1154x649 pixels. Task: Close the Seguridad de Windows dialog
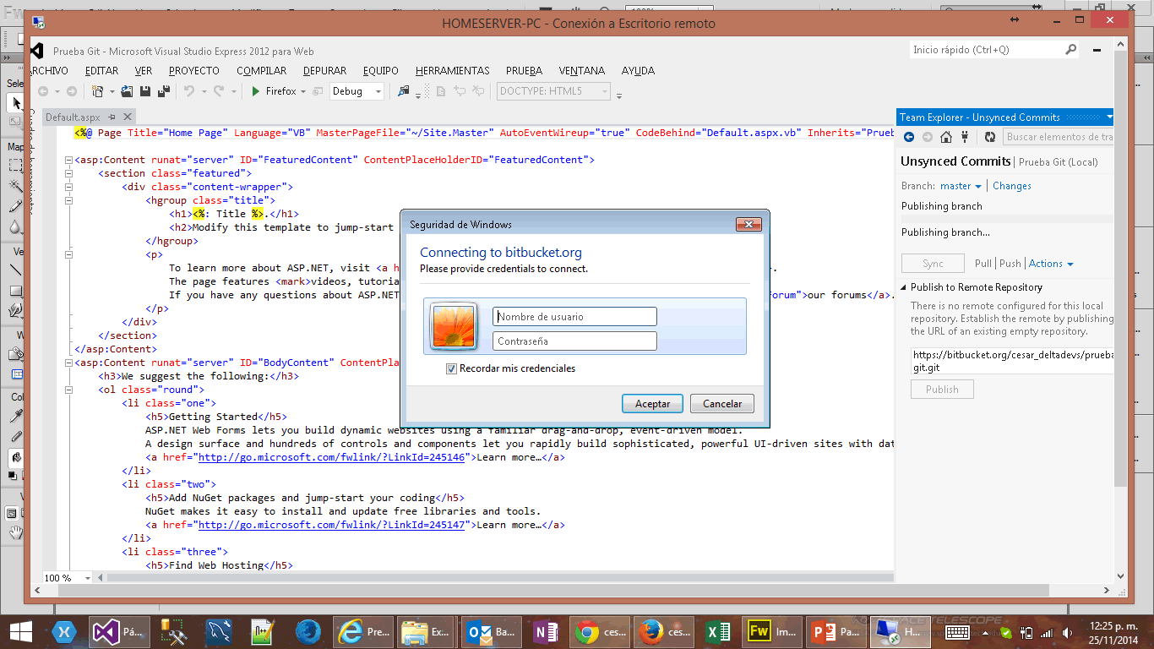click(748, 225)
